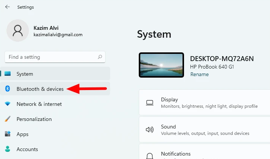Click the search magnifier icon

(x=100, y=57)
